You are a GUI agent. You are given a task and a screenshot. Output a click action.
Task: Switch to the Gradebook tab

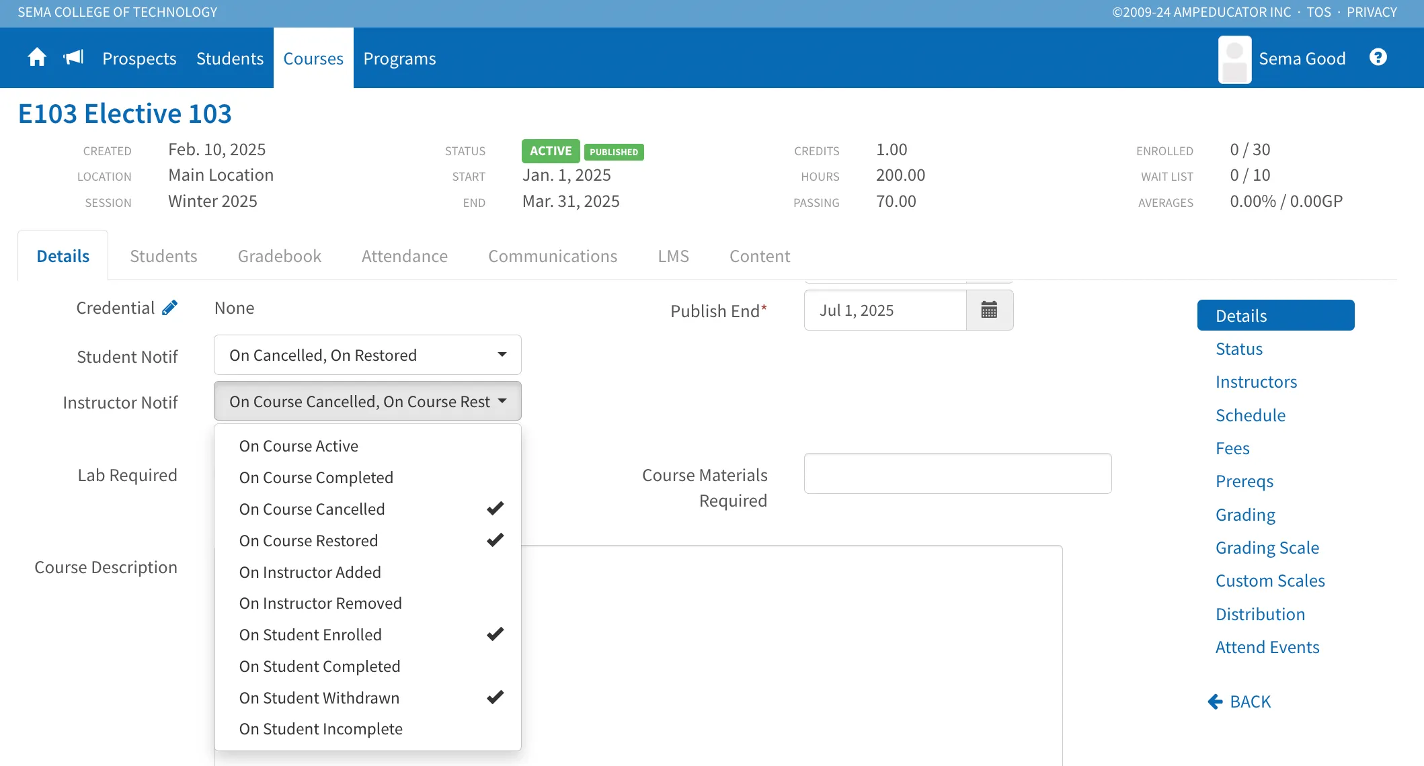coord(280,256)
